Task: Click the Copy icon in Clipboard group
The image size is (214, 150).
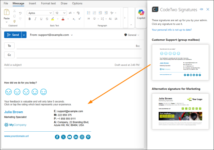Action: point(15,16)
